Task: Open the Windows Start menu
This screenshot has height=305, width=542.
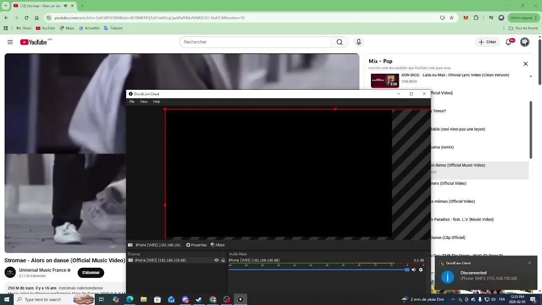Action: pyautogui.click(x=6, y=299)
